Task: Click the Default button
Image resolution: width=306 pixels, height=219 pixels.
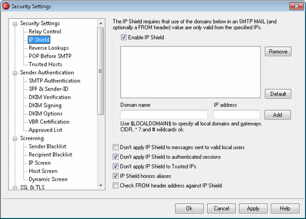Action: pyautogui.click(x=278, y=94)
